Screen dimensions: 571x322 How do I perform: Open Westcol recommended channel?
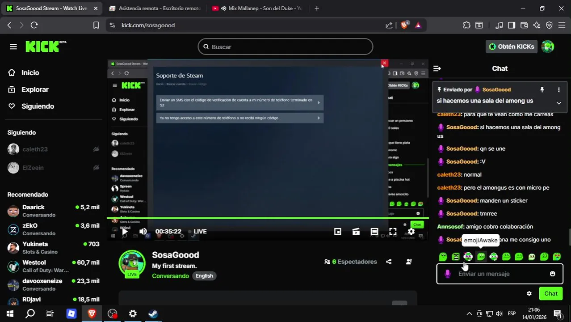click(x=53, y=266)
